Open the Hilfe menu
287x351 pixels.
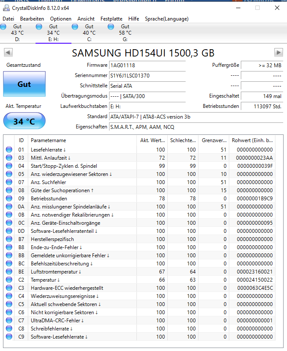tap(133, 19)
